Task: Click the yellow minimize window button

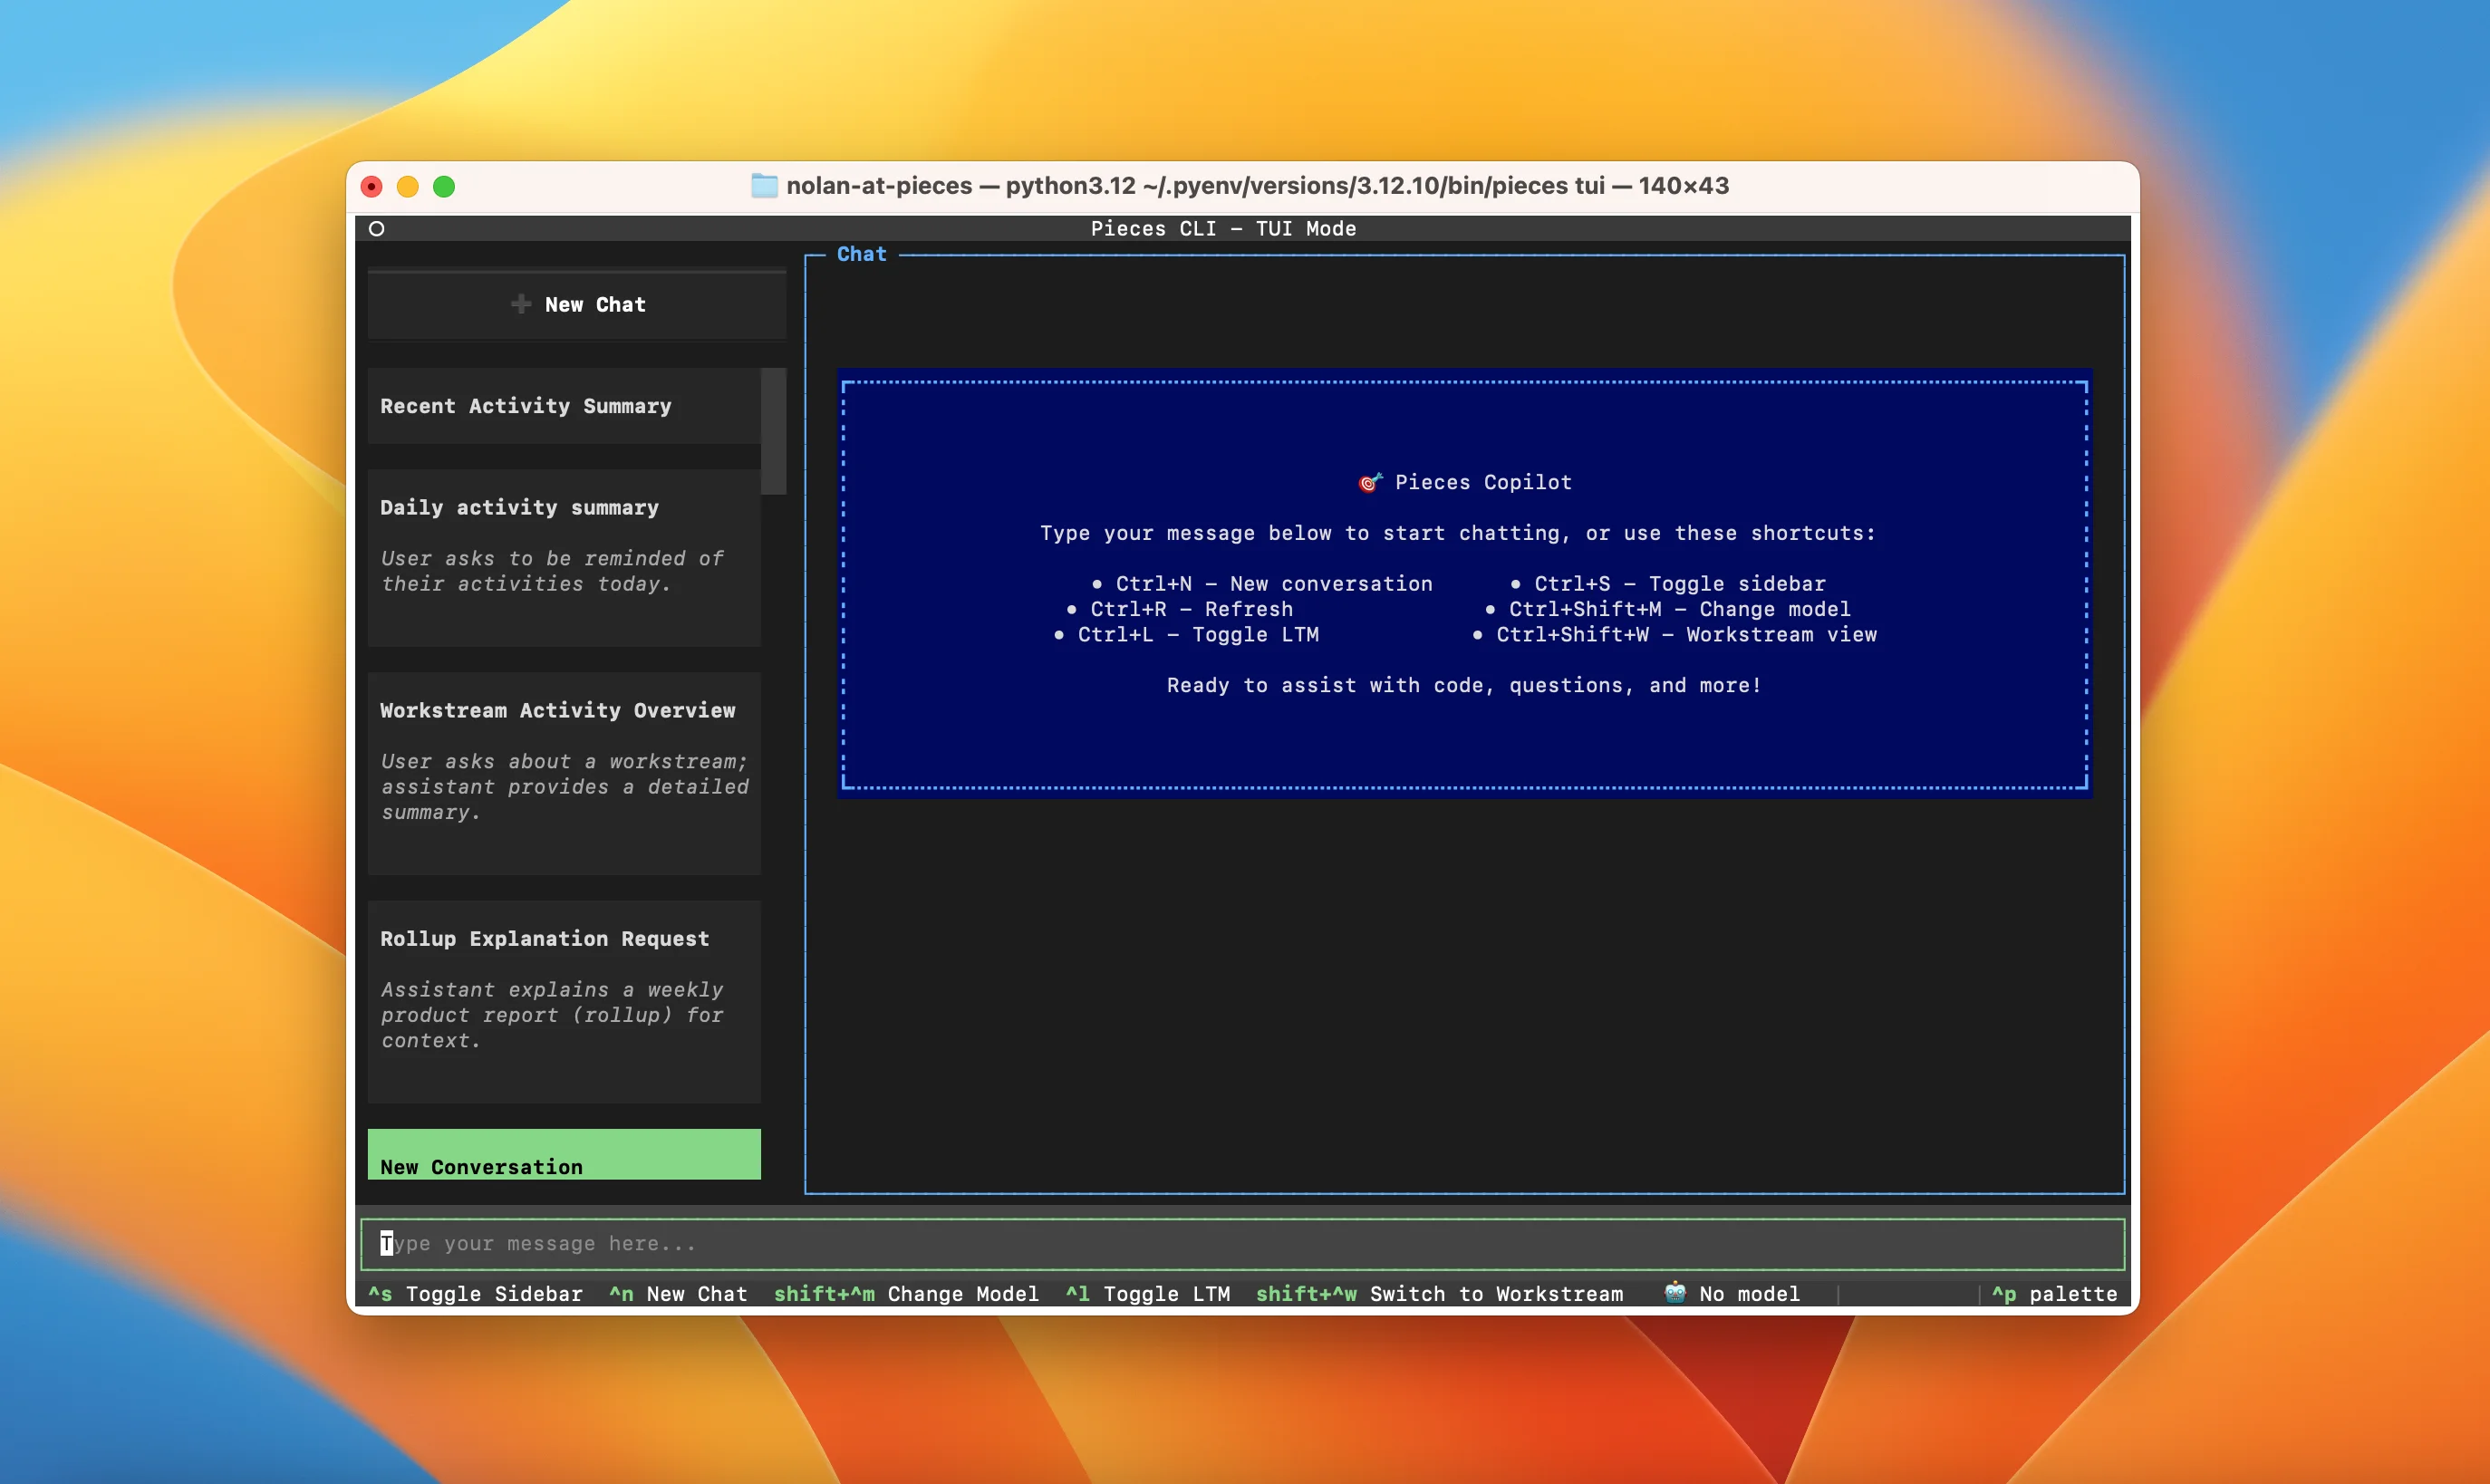Action: 408,187
